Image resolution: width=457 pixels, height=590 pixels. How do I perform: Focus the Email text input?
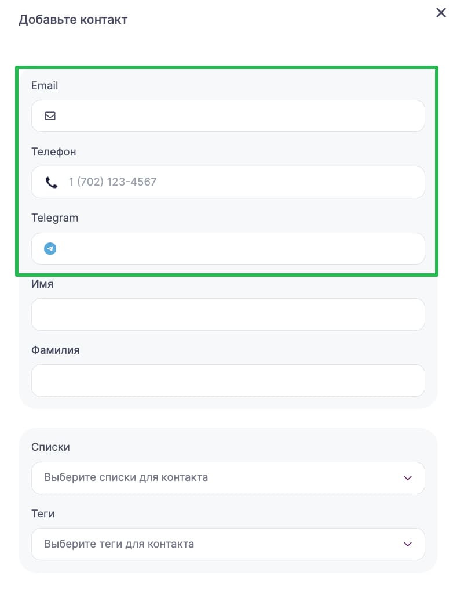coord(228,116)
